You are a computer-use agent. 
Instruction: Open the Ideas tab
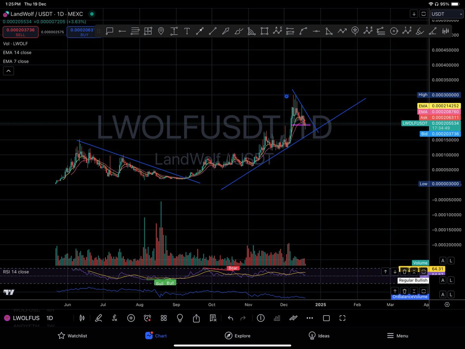click(x=319, y=335)
